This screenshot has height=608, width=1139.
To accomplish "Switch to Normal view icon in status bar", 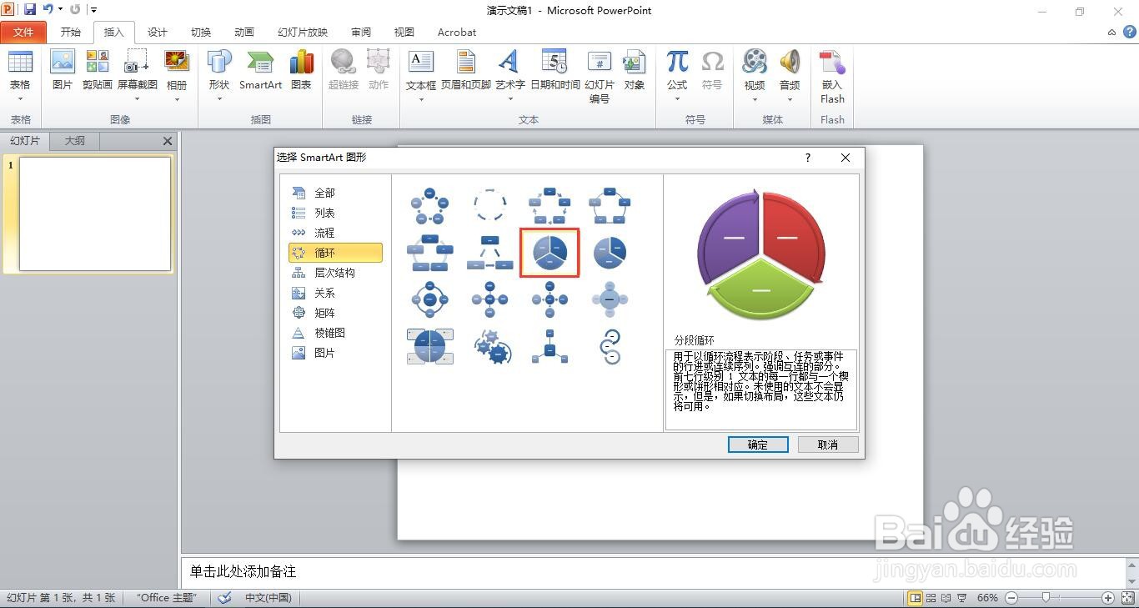I will click(x=916, y=598).
